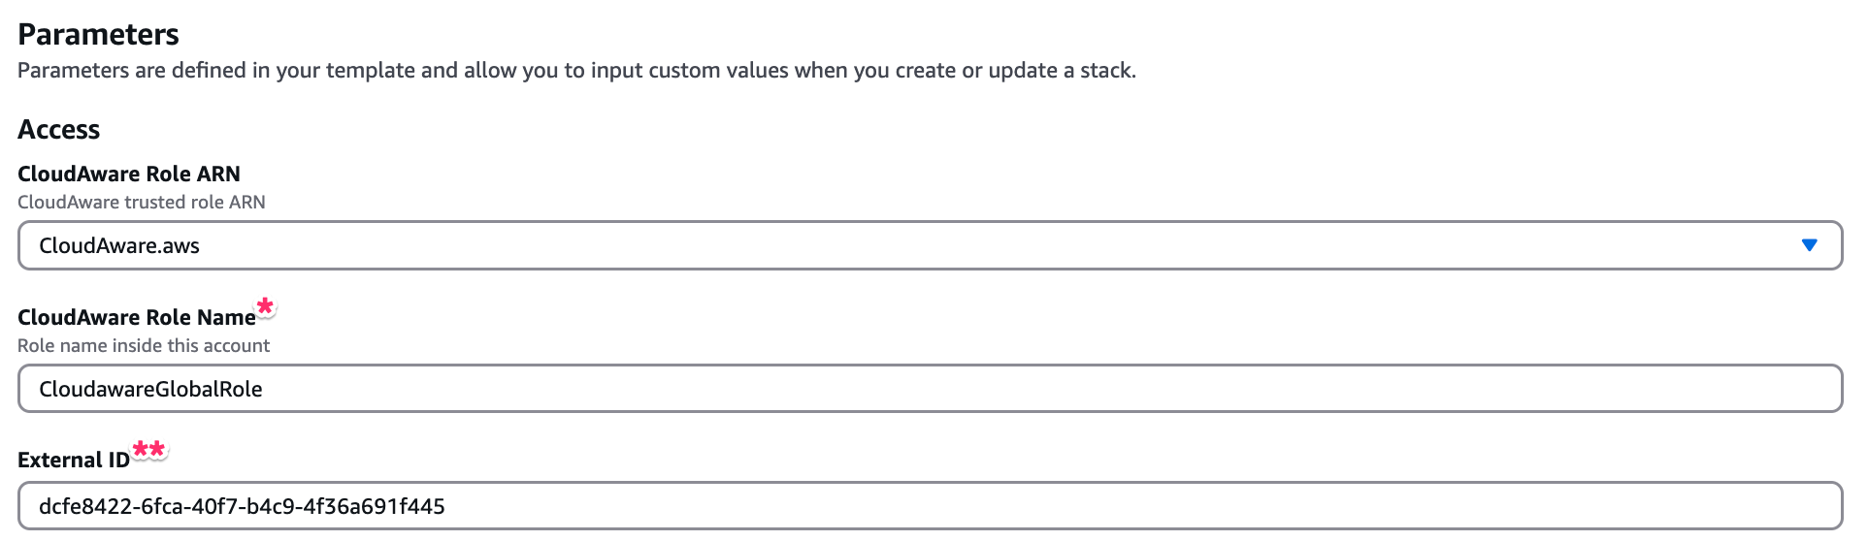The width and height of the screenshot is (1868, 541).
Task: Select the CloudAware.aws value text
Action: click(119, 246)
